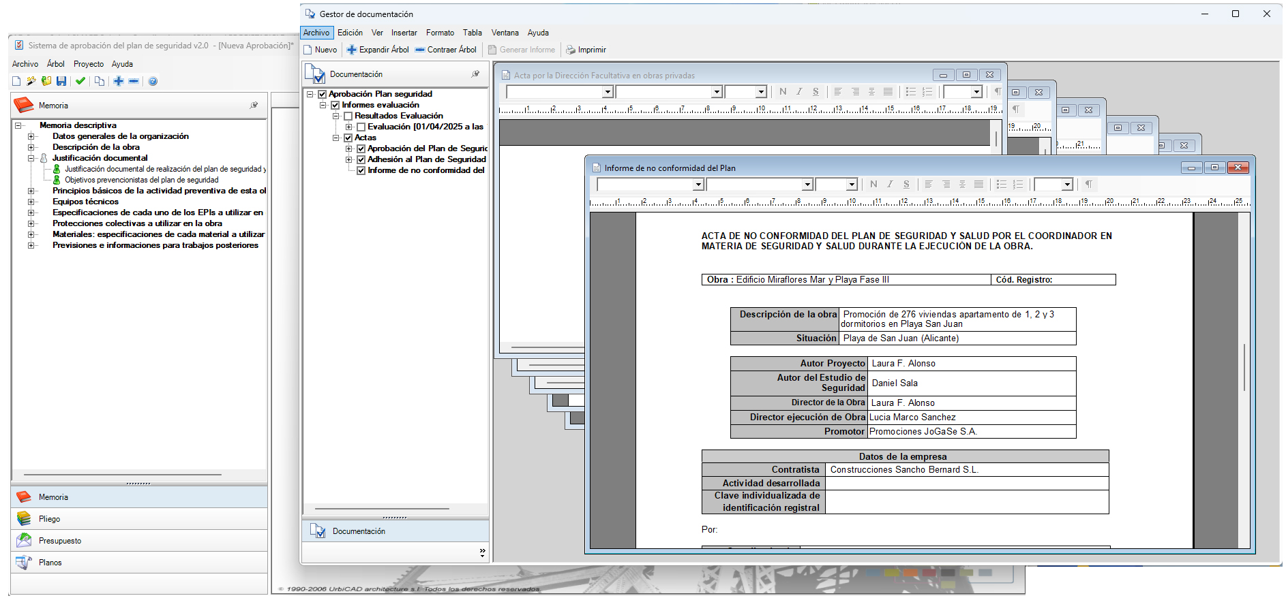Insert bulleted list in Informe de no conformidad
Image resolution: width=1286 pixels, height=598 pixels.
click(x=1001, y=185)
